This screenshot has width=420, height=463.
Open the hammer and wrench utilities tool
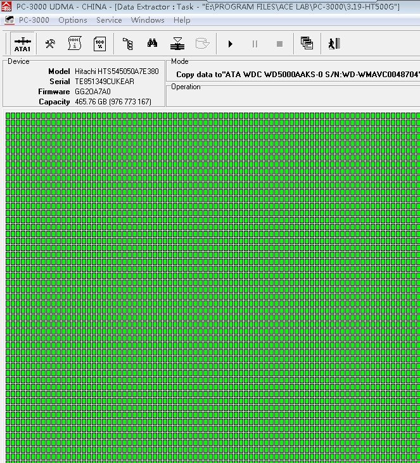coord(49,44)
